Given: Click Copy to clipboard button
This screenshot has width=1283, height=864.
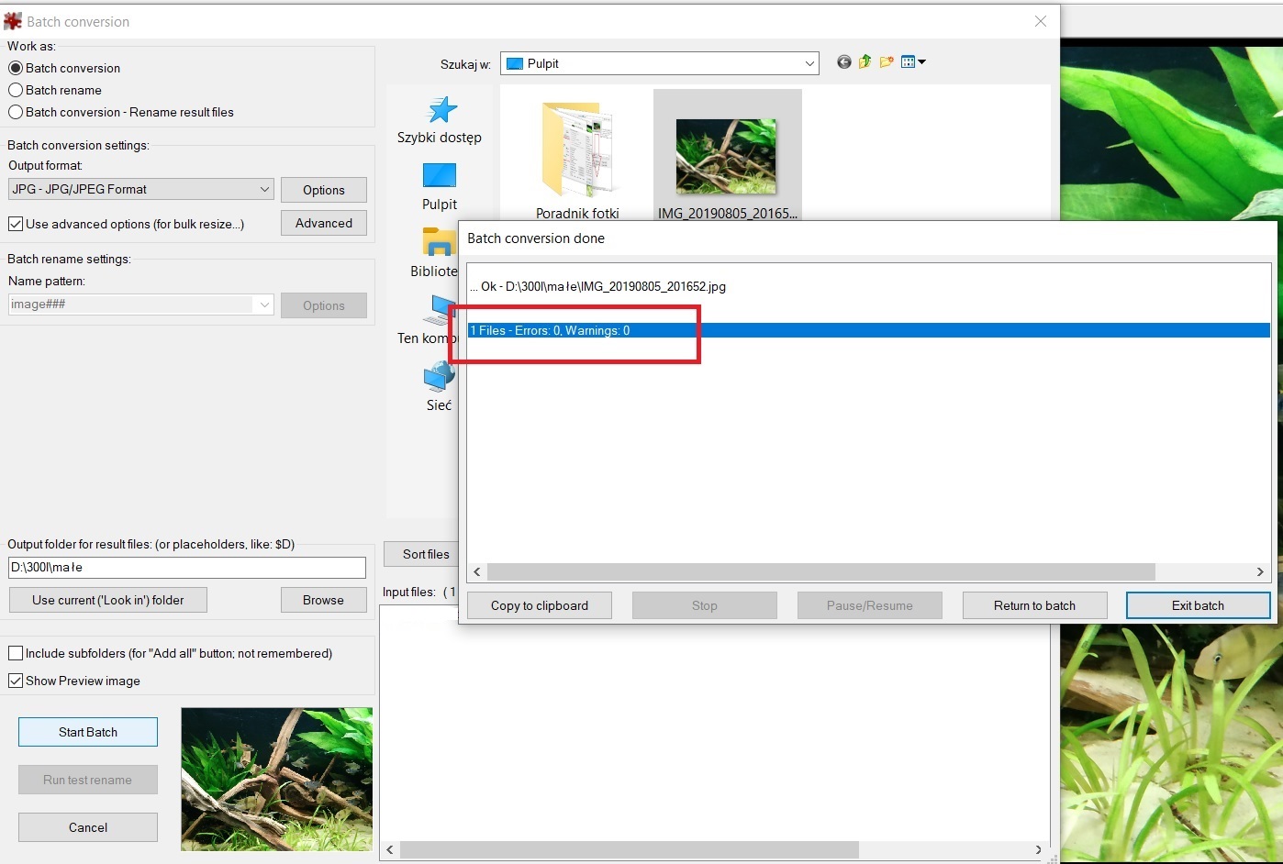Looking at the screenshot, I should coord(539,605).
